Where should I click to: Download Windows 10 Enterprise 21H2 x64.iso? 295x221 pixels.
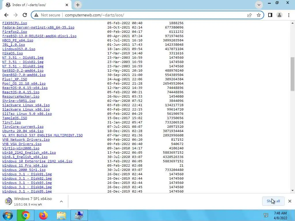click(37, 161)
